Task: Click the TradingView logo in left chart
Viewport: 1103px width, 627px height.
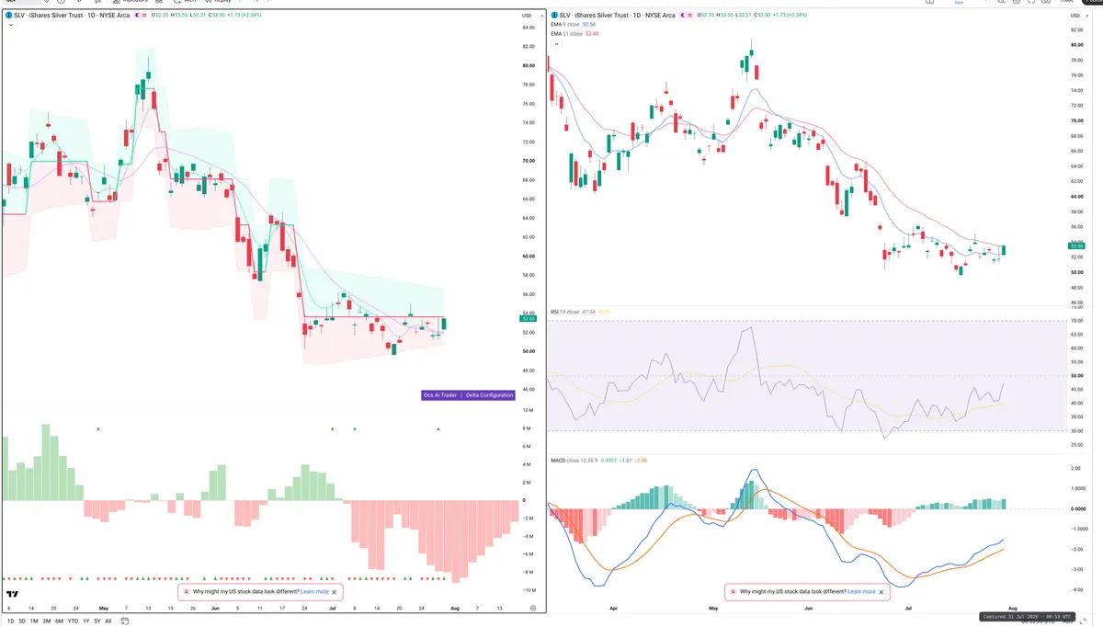Action: click(13, 593)
